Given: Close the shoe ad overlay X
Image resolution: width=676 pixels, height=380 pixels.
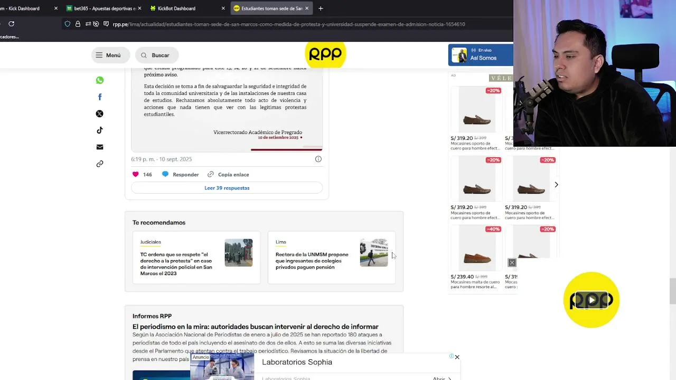Looking at the screenshot, I should [x=512, y=262].
